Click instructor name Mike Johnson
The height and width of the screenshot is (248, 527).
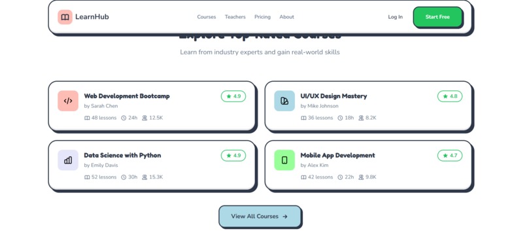(323, 106)
